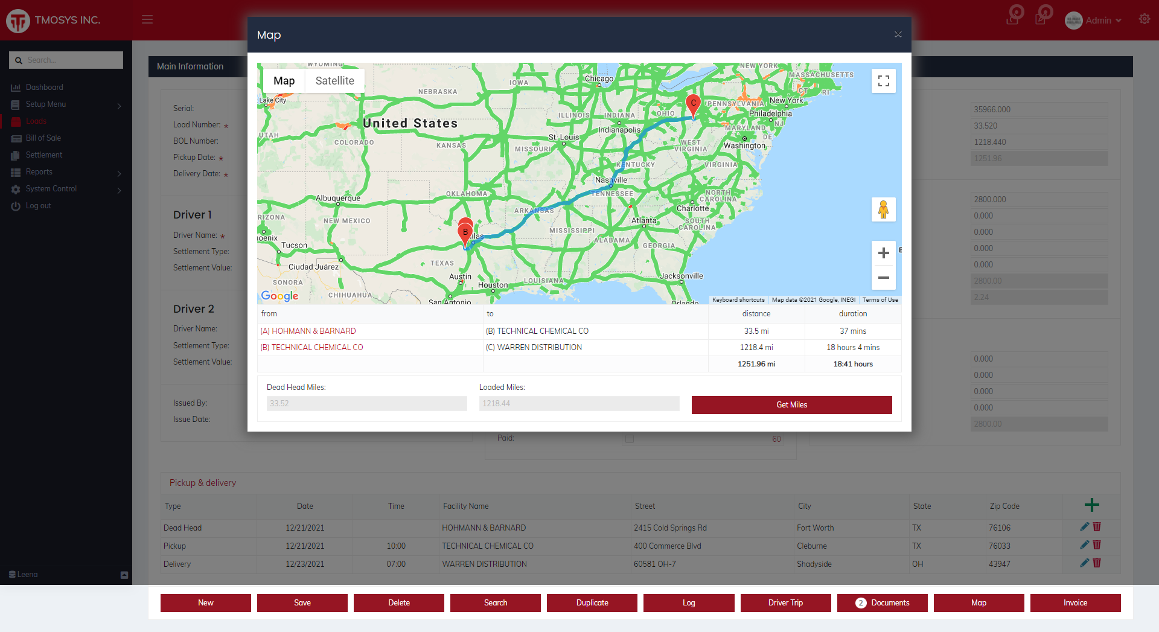The height and width of the screenshot is (632, 1159).
Task: Click the Search button in bottom bar
Action: click(496, 603)
